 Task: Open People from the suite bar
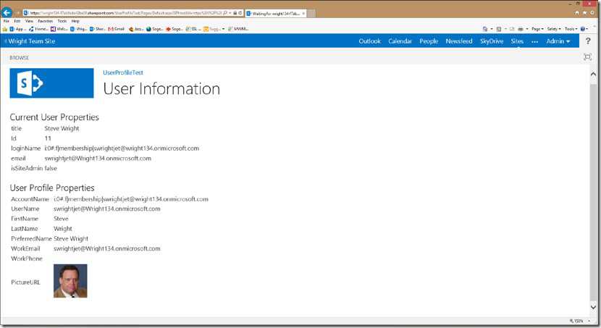429,41
